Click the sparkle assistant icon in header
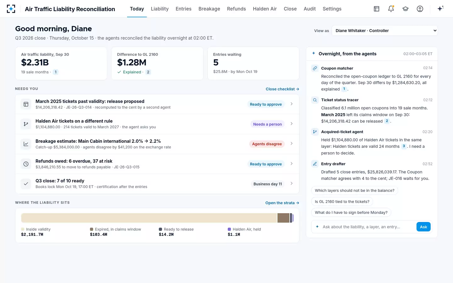Viewport: 453px width, 283px height. pyautogui.click(x=440, y=8)
